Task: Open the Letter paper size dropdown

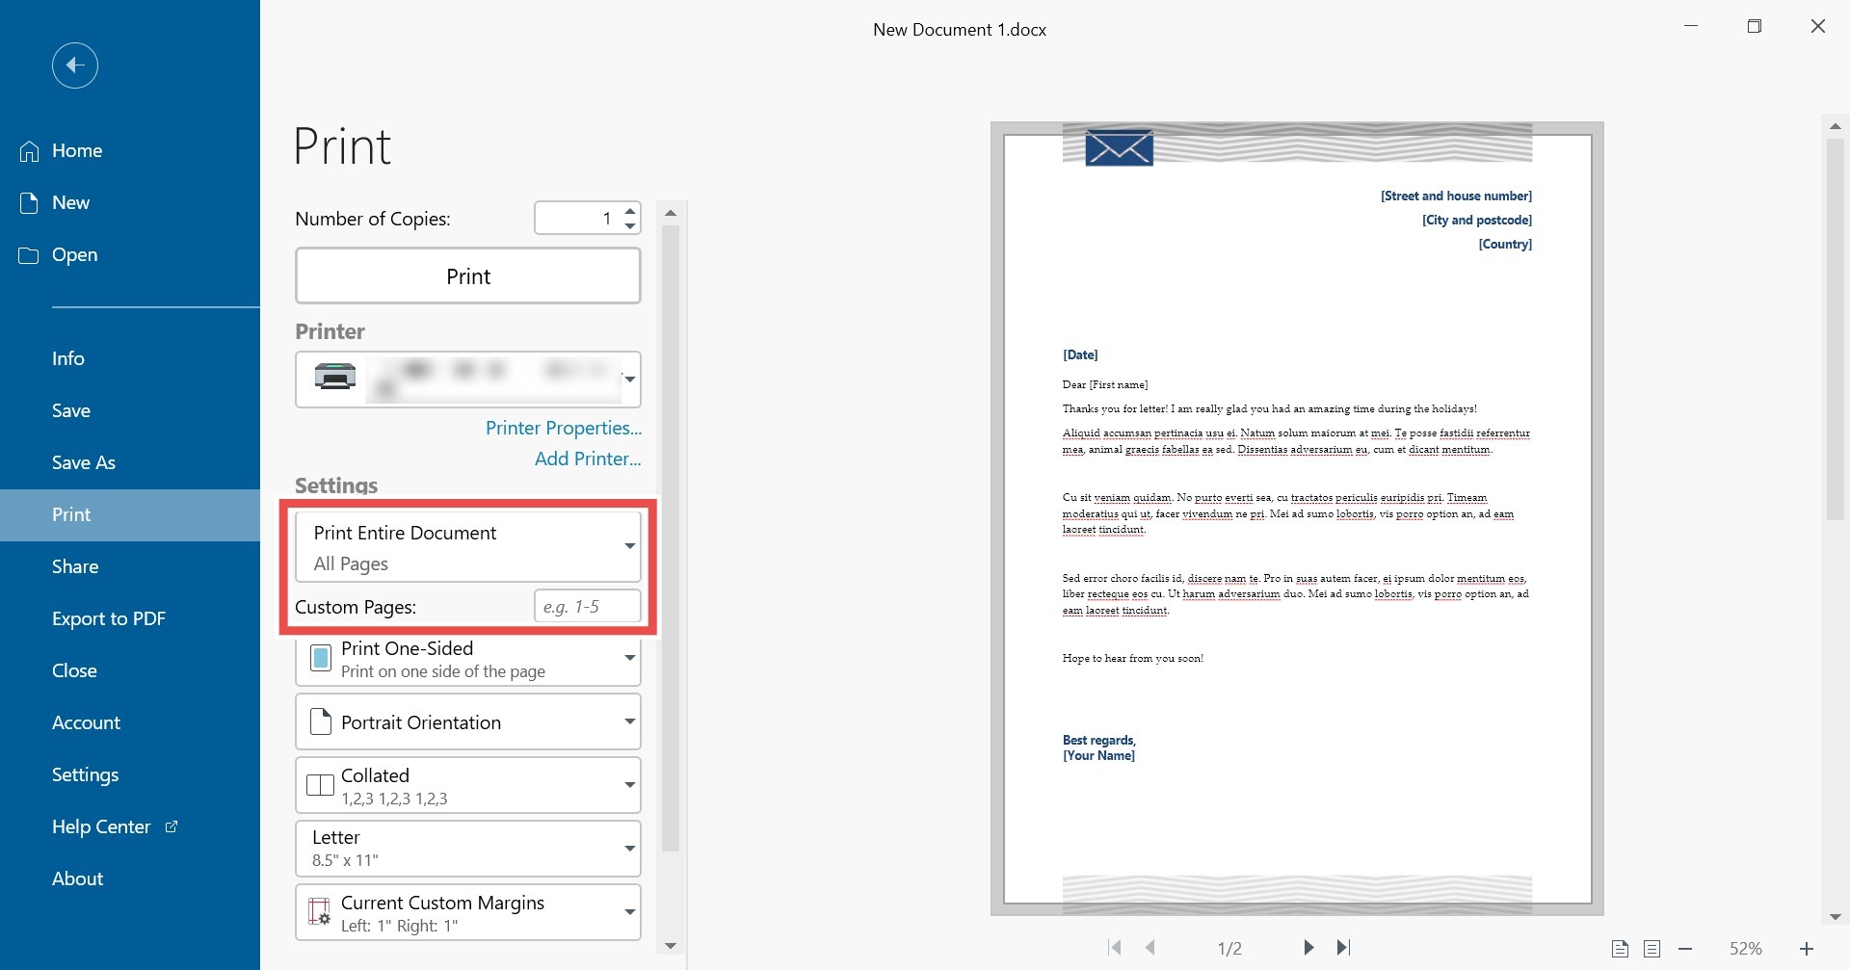Action: 467,848
